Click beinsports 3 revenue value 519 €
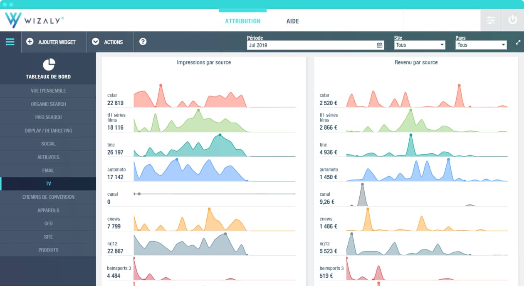 [326, 276]
